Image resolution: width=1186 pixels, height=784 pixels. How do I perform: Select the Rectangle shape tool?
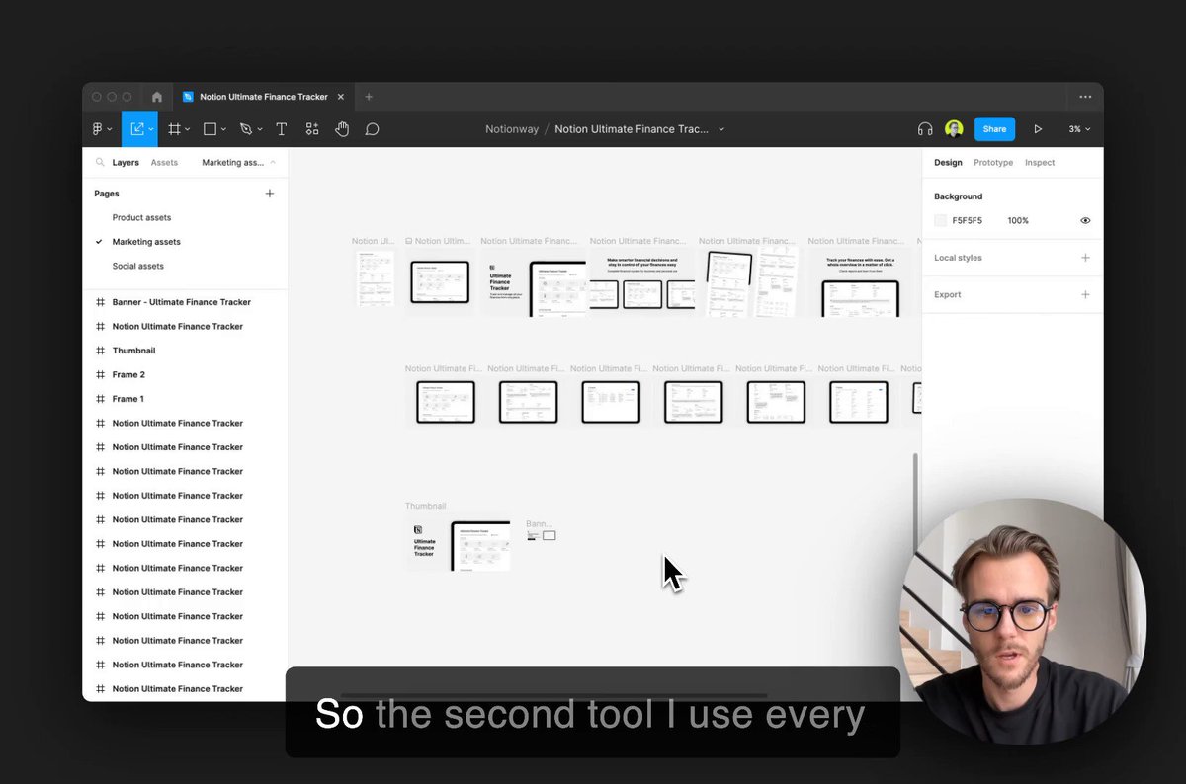[x=210, y=129]
